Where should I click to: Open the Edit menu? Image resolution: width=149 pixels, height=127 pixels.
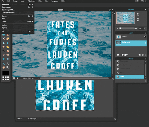(9, 1)
